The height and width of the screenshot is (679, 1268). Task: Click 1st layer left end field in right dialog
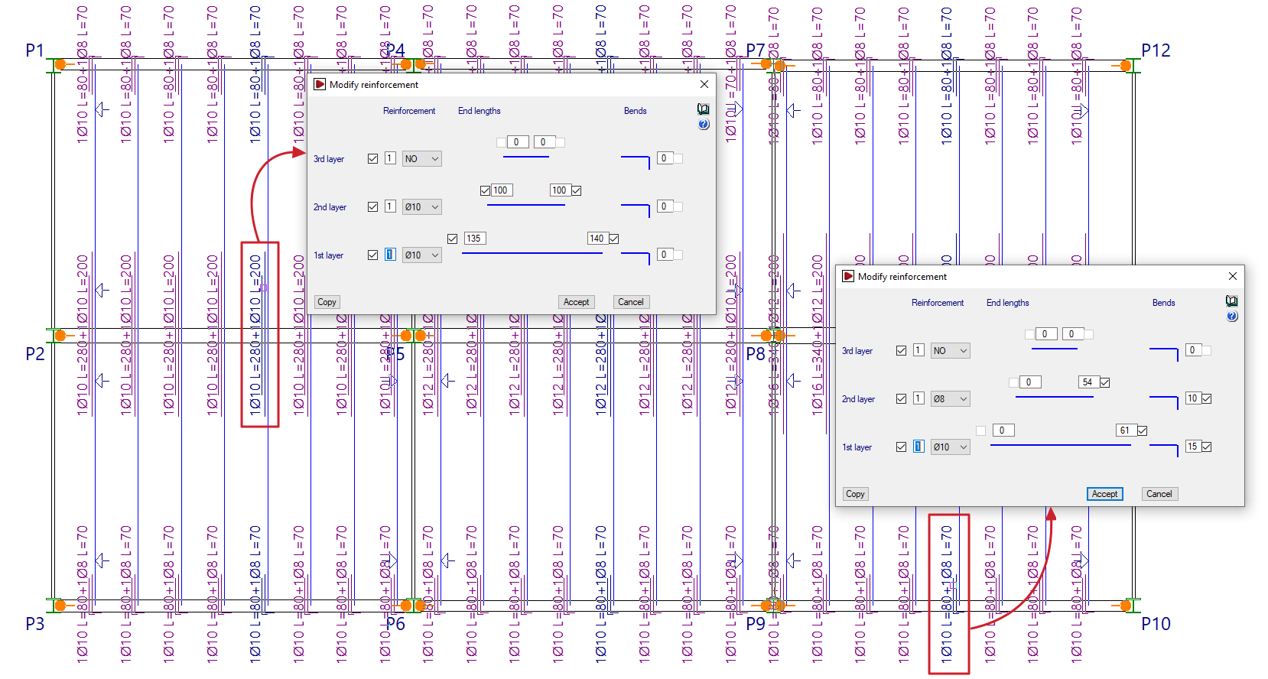tap(1003, 430)
